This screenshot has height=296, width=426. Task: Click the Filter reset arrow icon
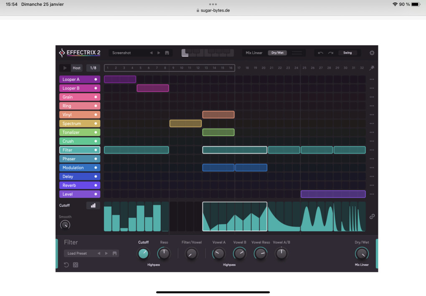[66, 265]
